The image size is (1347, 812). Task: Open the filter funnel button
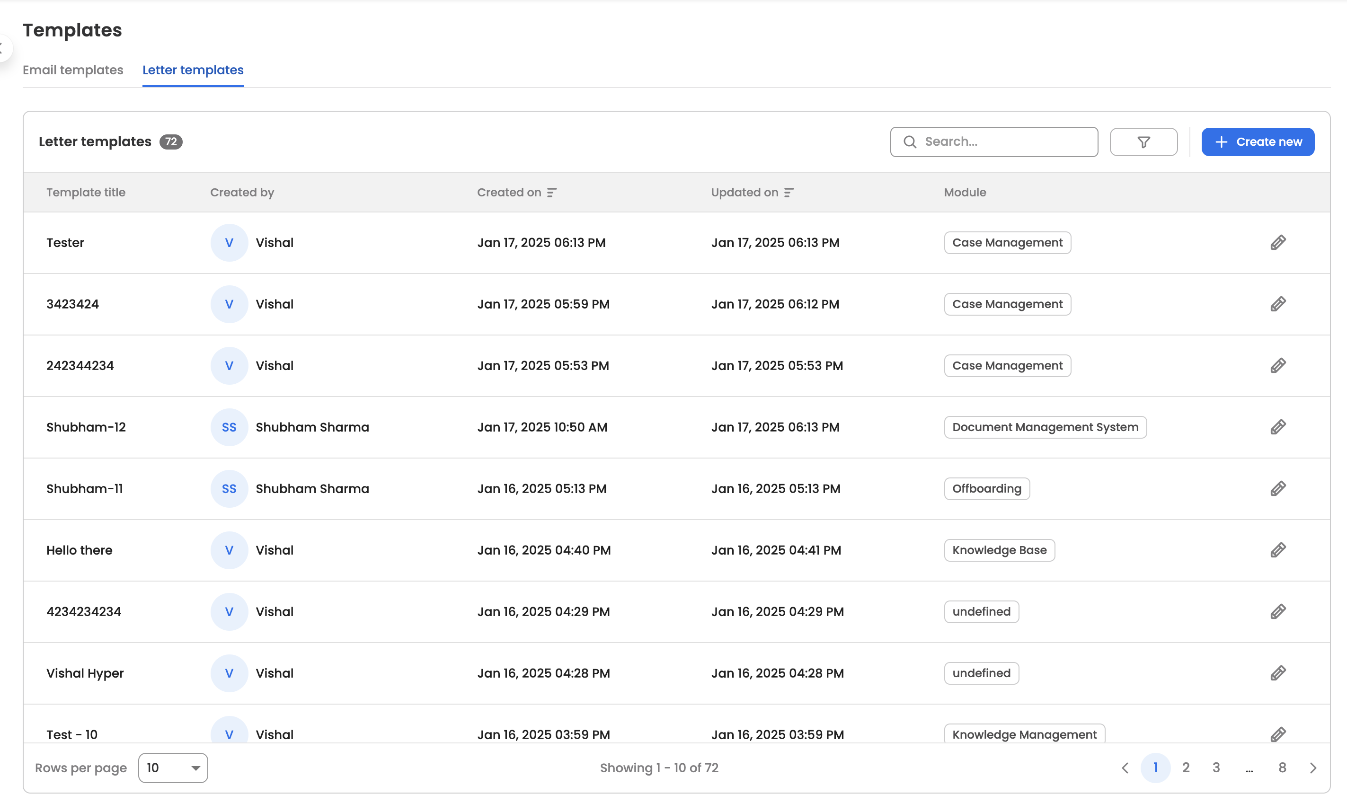1143,142
